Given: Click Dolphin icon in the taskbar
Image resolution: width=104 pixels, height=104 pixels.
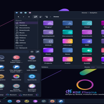Looking at the screenshot, I should point(61,101).
